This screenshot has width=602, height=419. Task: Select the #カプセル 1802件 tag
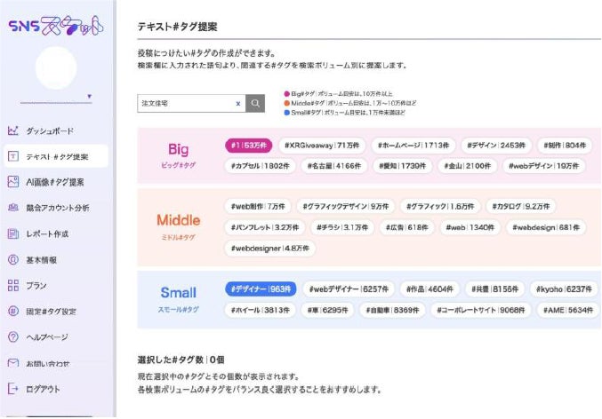260,166
